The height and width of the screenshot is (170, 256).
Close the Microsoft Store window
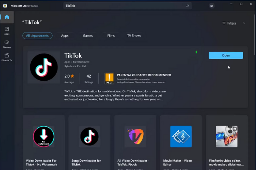click(x=251, y=4)
